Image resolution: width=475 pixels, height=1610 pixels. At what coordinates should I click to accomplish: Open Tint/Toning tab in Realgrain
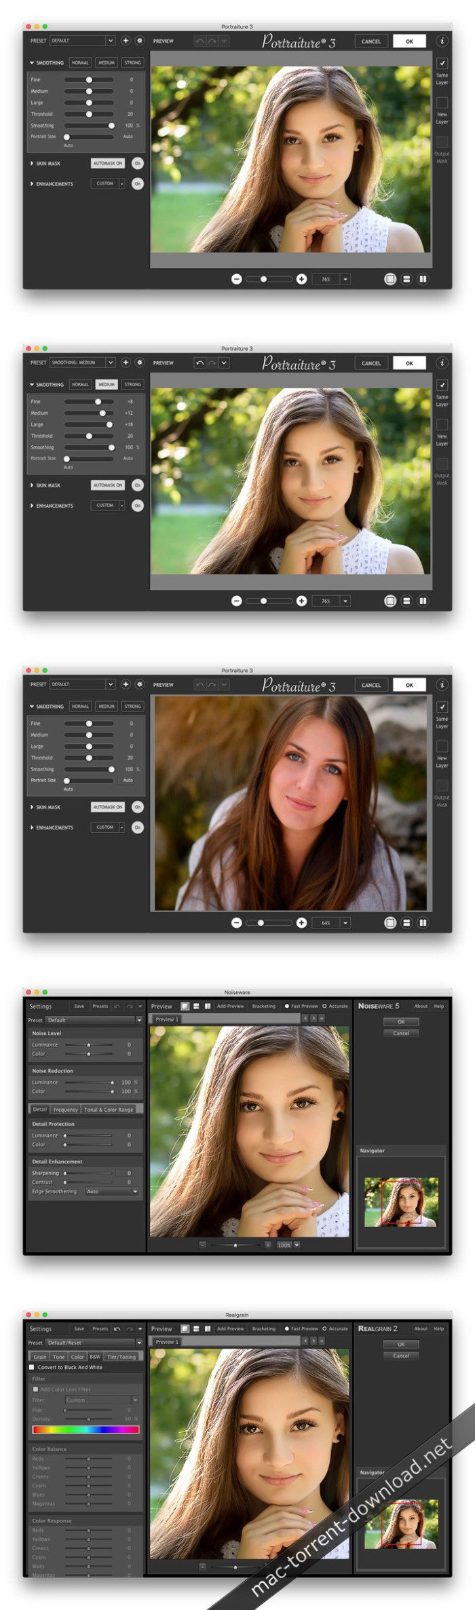click(x=121, y=1357)
